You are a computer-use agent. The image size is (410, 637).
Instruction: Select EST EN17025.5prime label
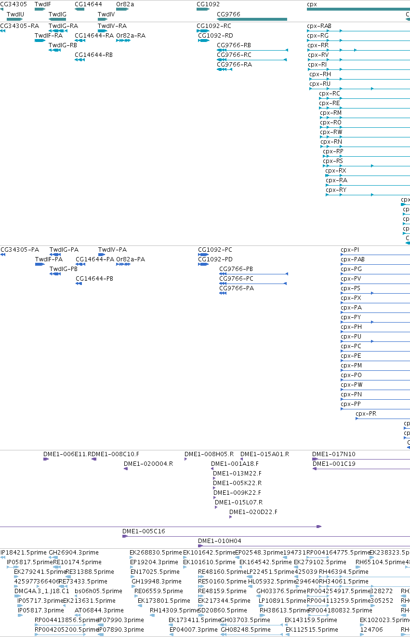click(x=155, y=572)
